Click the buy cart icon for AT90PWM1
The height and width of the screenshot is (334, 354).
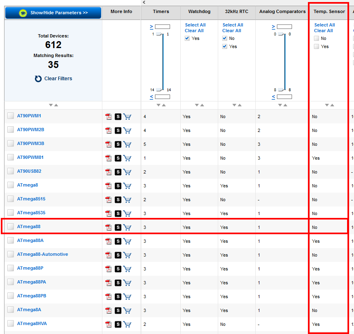click(x=127, y=116)
